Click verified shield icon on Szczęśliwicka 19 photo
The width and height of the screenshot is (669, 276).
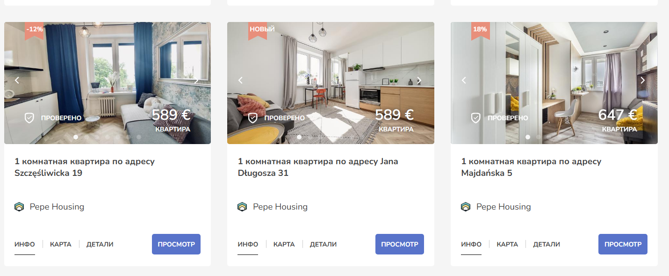[29, 118]
